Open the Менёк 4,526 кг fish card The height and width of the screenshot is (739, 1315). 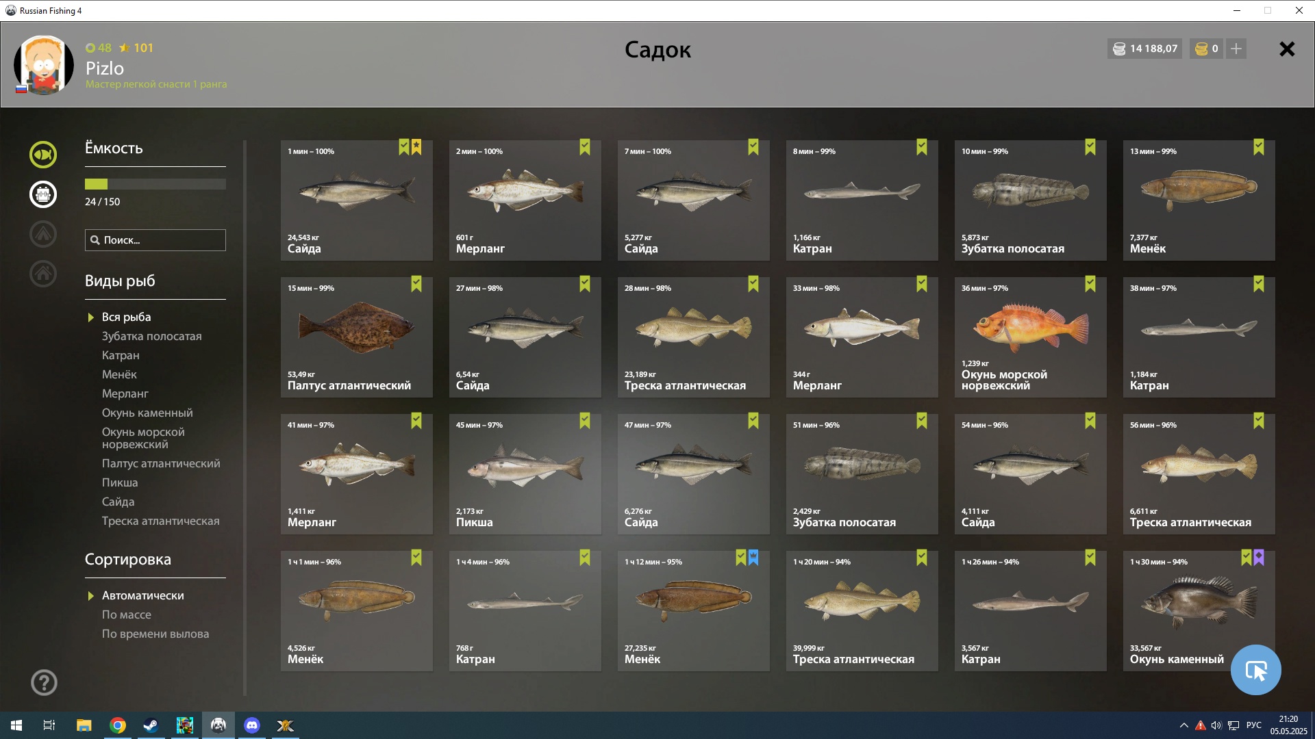(x=357, y=611)
